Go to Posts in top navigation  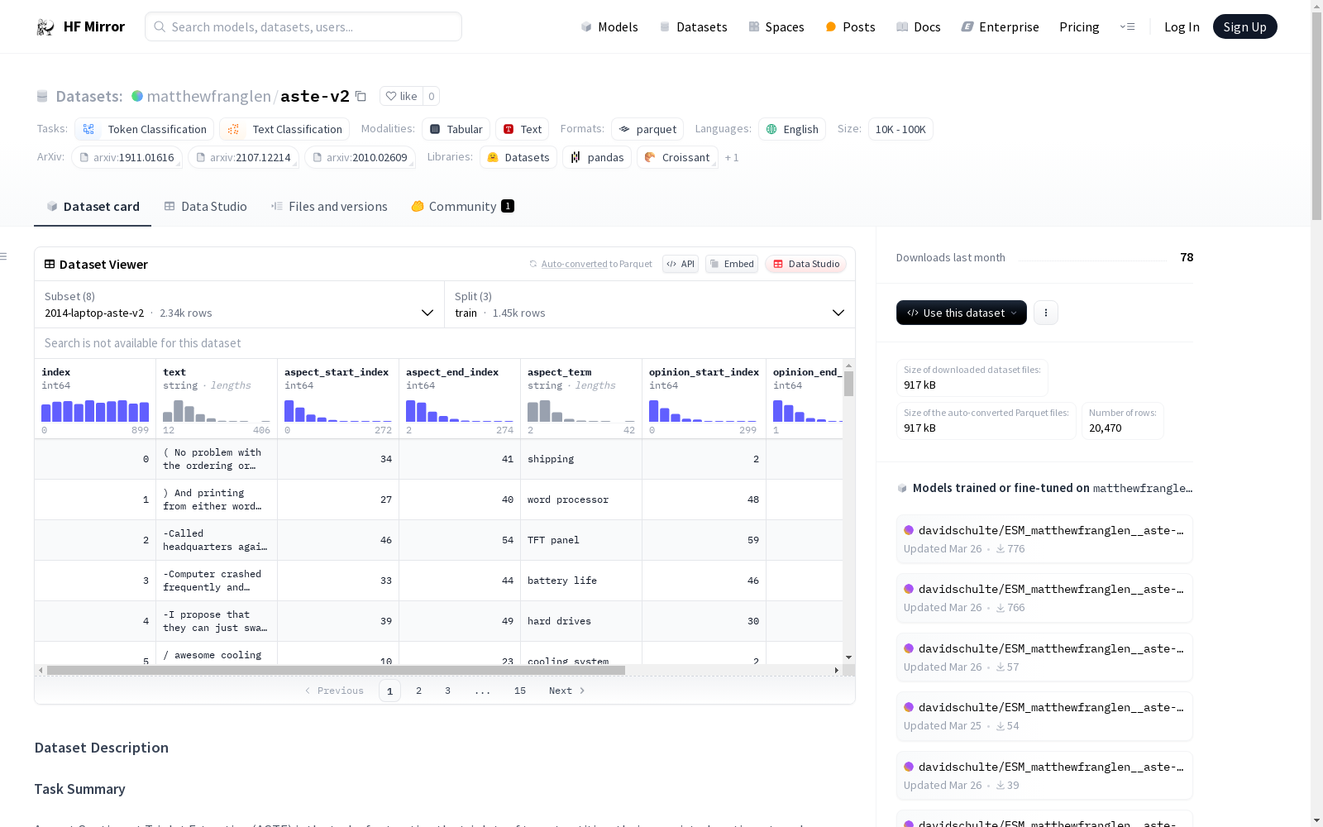click(850, 26)
